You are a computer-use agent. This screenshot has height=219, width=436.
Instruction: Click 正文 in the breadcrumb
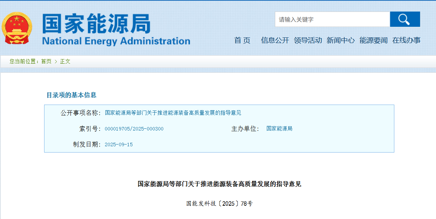click(65, 62)
